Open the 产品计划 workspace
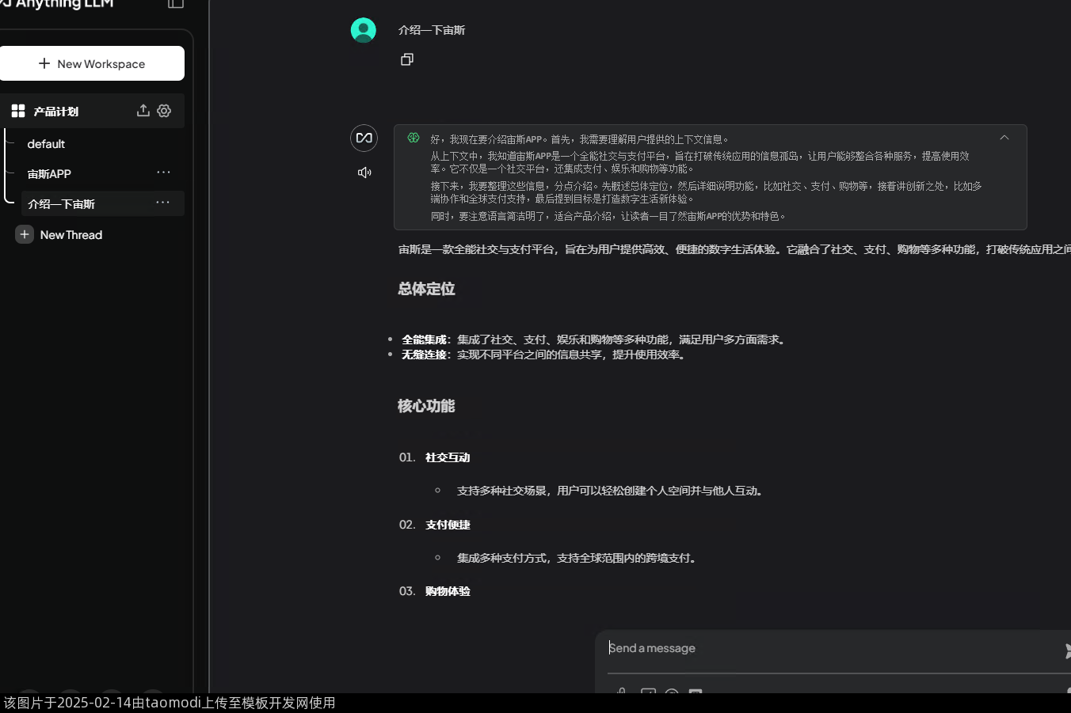Screen dimensions: 1071x713 point(56,112)
